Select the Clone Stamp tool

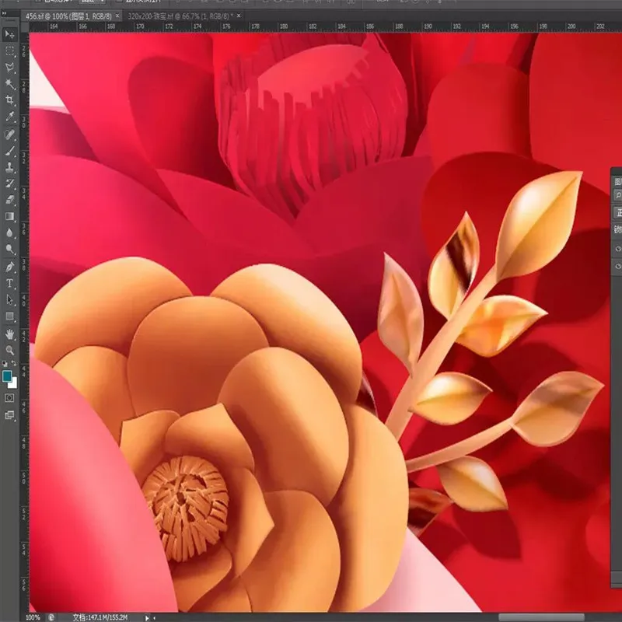(x=10, y=166)
